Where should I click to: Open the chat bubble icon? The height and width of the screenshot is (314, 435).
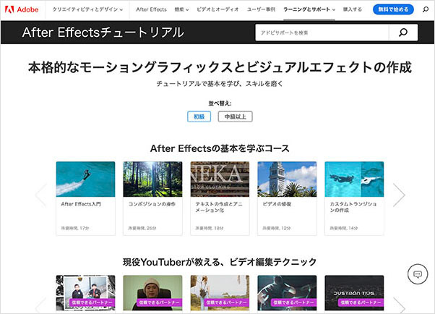click(x=418, y=274)
